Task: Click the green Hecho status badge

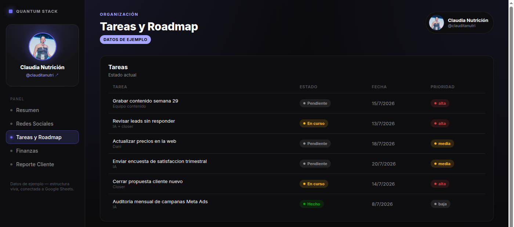Action: coord(312,204)
